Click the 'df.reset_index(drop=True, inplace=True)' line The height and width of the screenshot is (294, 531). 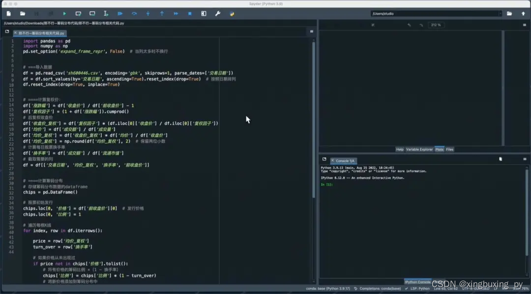click(x=71, y=85)
